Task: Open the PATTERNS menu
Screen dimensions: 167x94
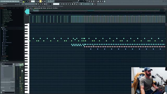Action: [7, 1]
